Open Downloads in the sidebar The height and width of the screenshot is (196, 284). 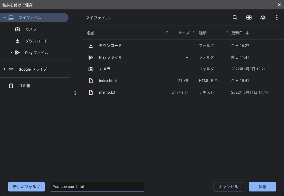click(36, 41)
